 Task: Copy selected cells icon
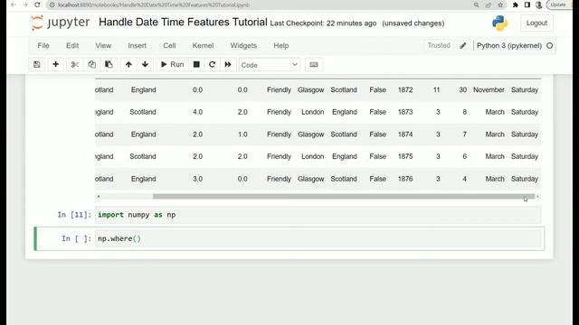pyautogui.click(x=91, y=64)
